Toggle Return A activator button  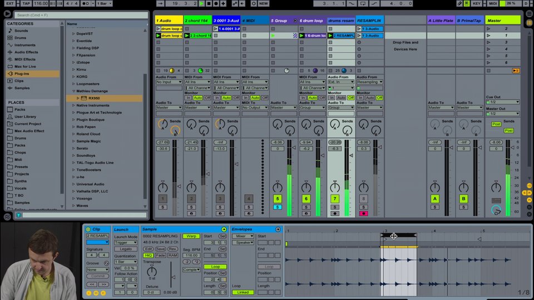click(x=434, y=199)
